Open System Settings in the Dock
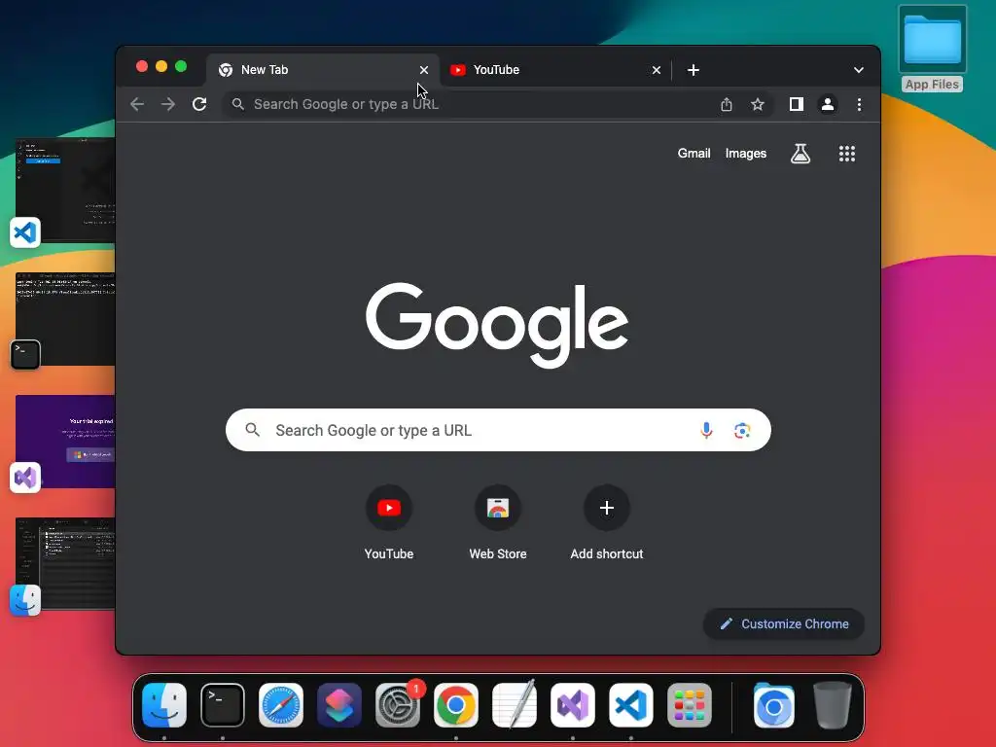Screen dimensions: 996x747 398,705
